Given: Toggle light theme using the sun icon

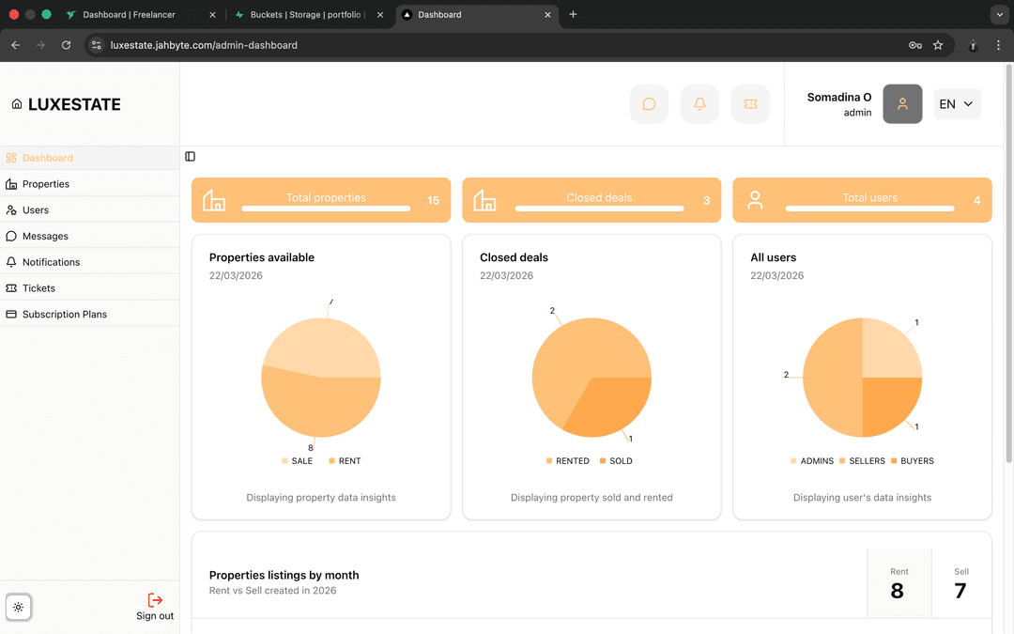Looking at the screenshot, I should point(19,608).
